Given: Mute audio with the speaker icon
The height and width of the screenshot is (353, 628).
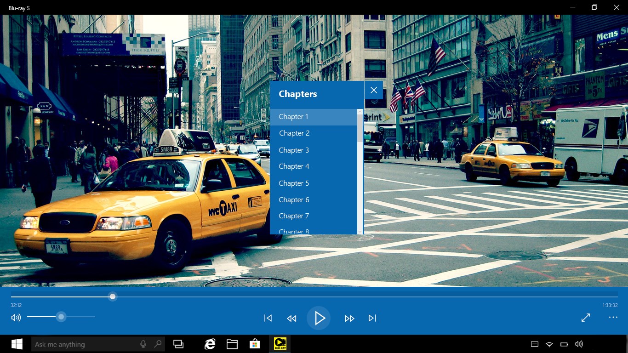Looking at the screenshot, I should point(16,317).
